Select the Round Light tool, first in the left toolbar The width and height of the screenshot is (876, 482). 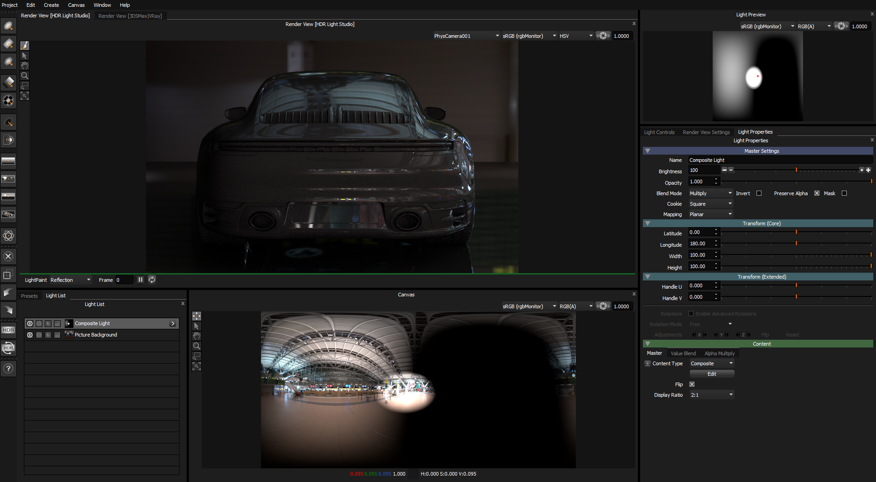tap(8, 26)
